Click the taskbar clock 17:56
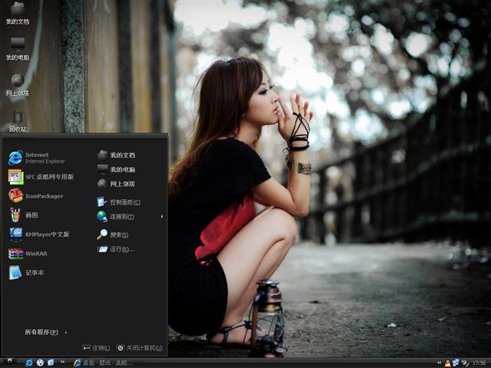Screen dimensions: 491x368 click(x=479, y=363)
